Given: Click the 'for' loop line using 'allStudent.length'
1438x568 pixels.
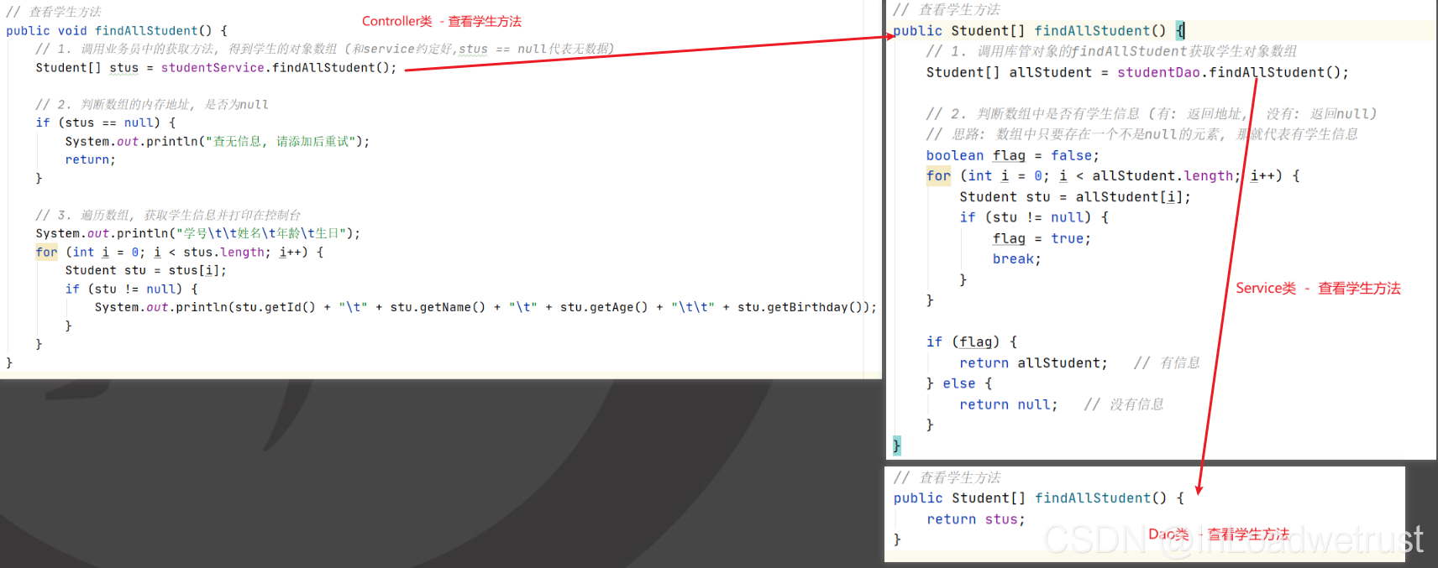Looking at the screenshot, I should (1113, 175).
